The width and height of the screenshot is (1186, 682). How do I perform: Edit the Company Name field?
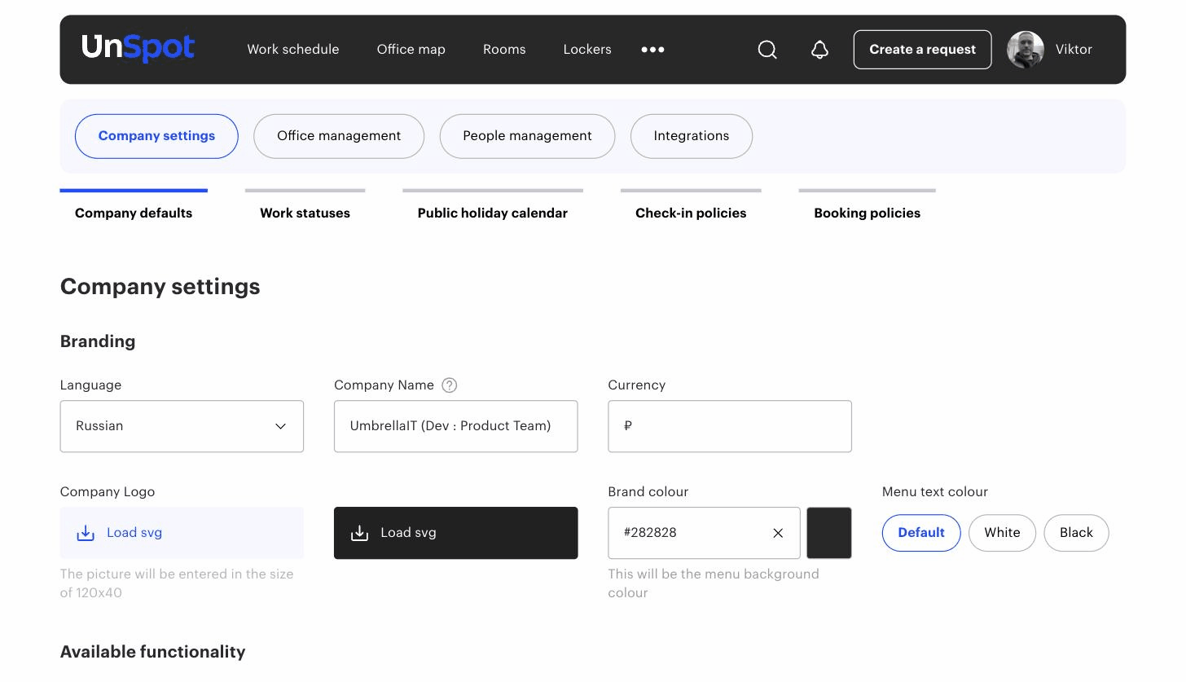pyautogui.click(x=455, y=426)
